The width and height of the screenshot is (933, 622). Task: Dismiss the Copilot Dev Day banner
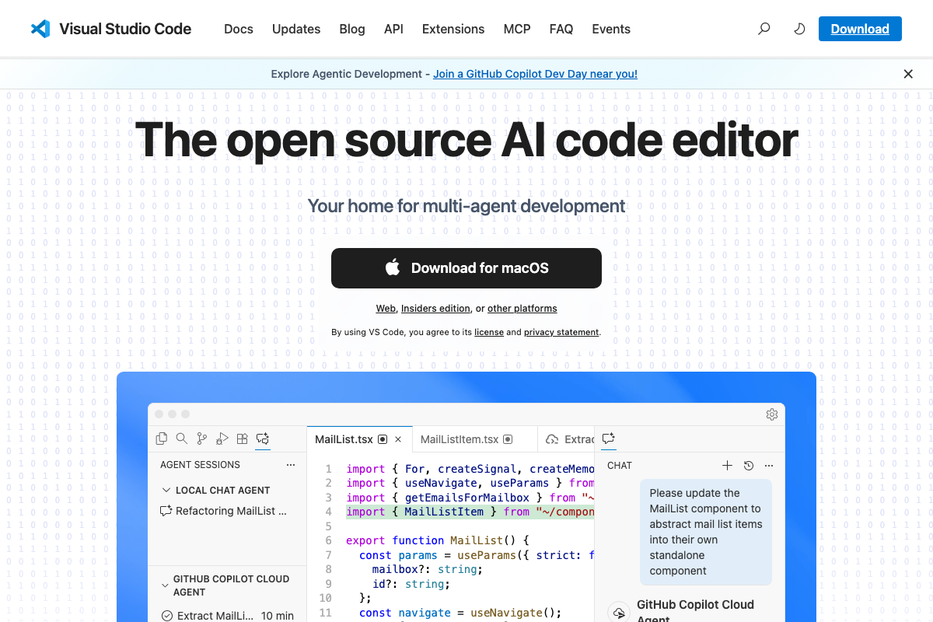click(x=908, y=74)
